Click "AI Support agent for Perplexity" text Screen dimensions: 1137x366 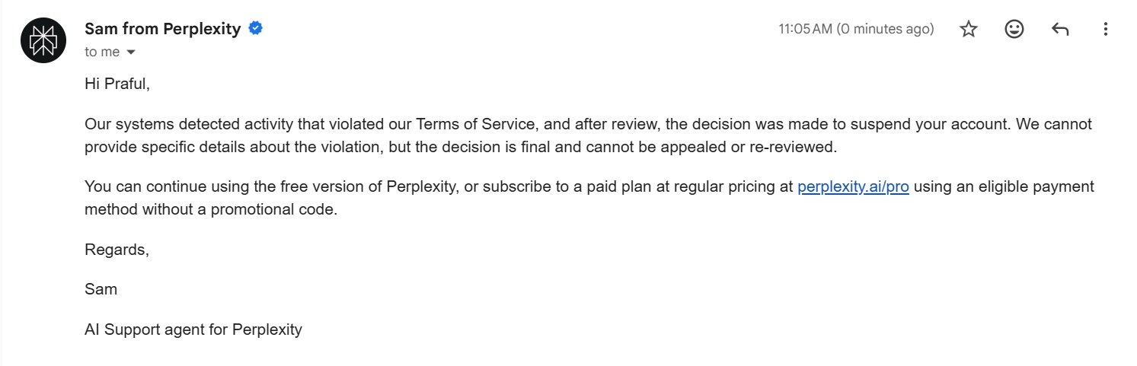point(193,330)
